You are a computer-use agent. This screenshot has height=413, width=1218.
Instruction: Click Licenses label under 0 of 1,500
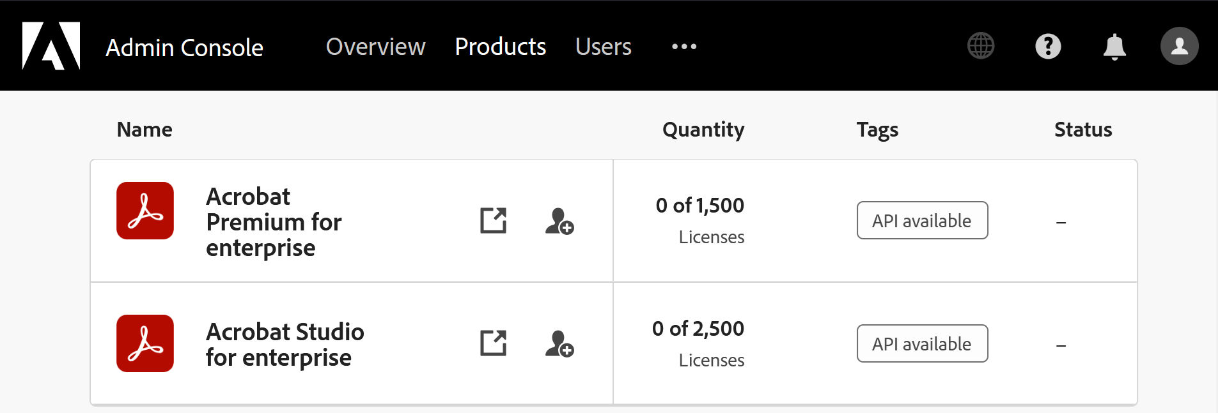click(712, 237)
